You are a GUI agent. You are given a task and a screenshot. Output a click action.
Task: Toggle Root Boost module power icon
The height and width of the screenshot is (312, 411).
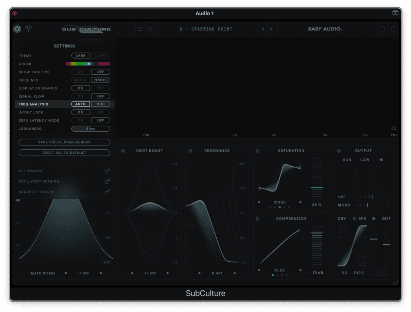[x=123, y=151]
